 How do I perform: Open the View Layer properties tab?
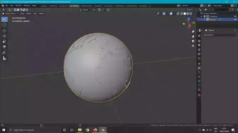199,50
